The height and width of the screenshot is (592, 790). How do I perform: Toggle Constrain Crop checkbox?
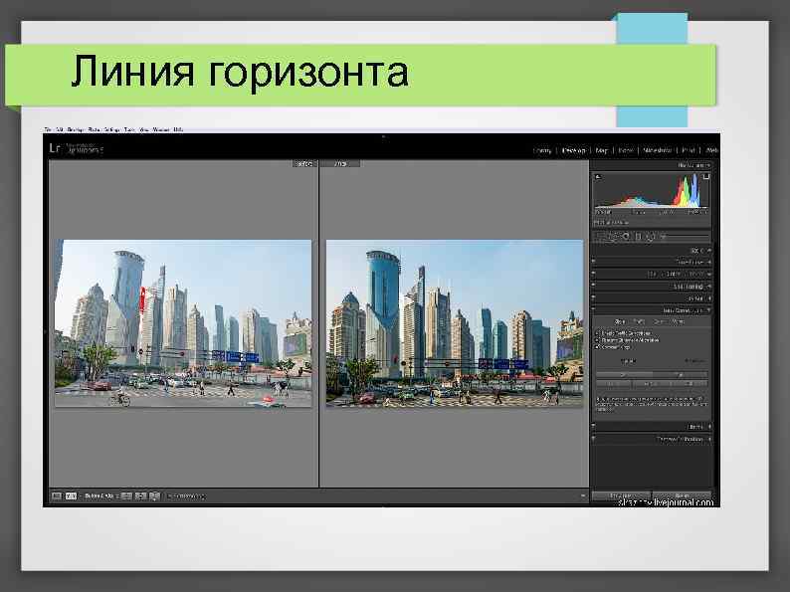(598, 347)
